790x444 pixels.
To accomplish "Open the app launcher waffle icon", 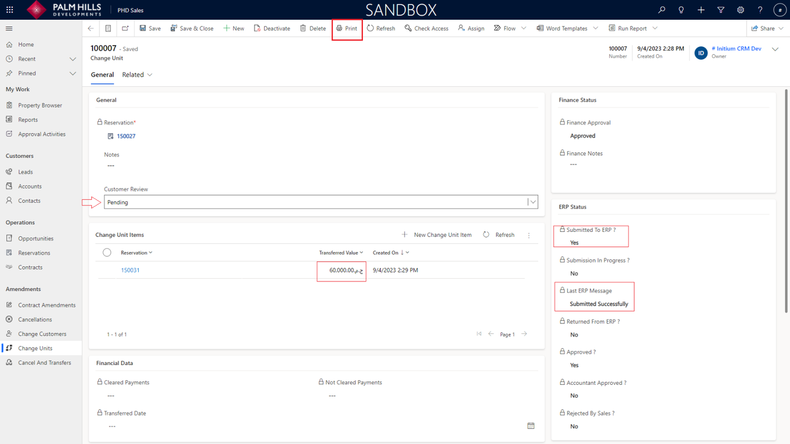I will (10, 10).
